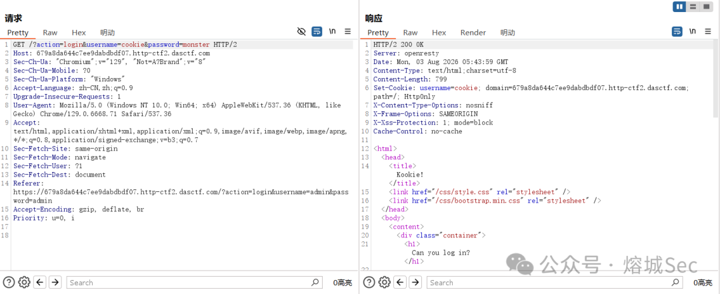
Task: Click Content-Length: 799 header line
Action: click(410, 79)
